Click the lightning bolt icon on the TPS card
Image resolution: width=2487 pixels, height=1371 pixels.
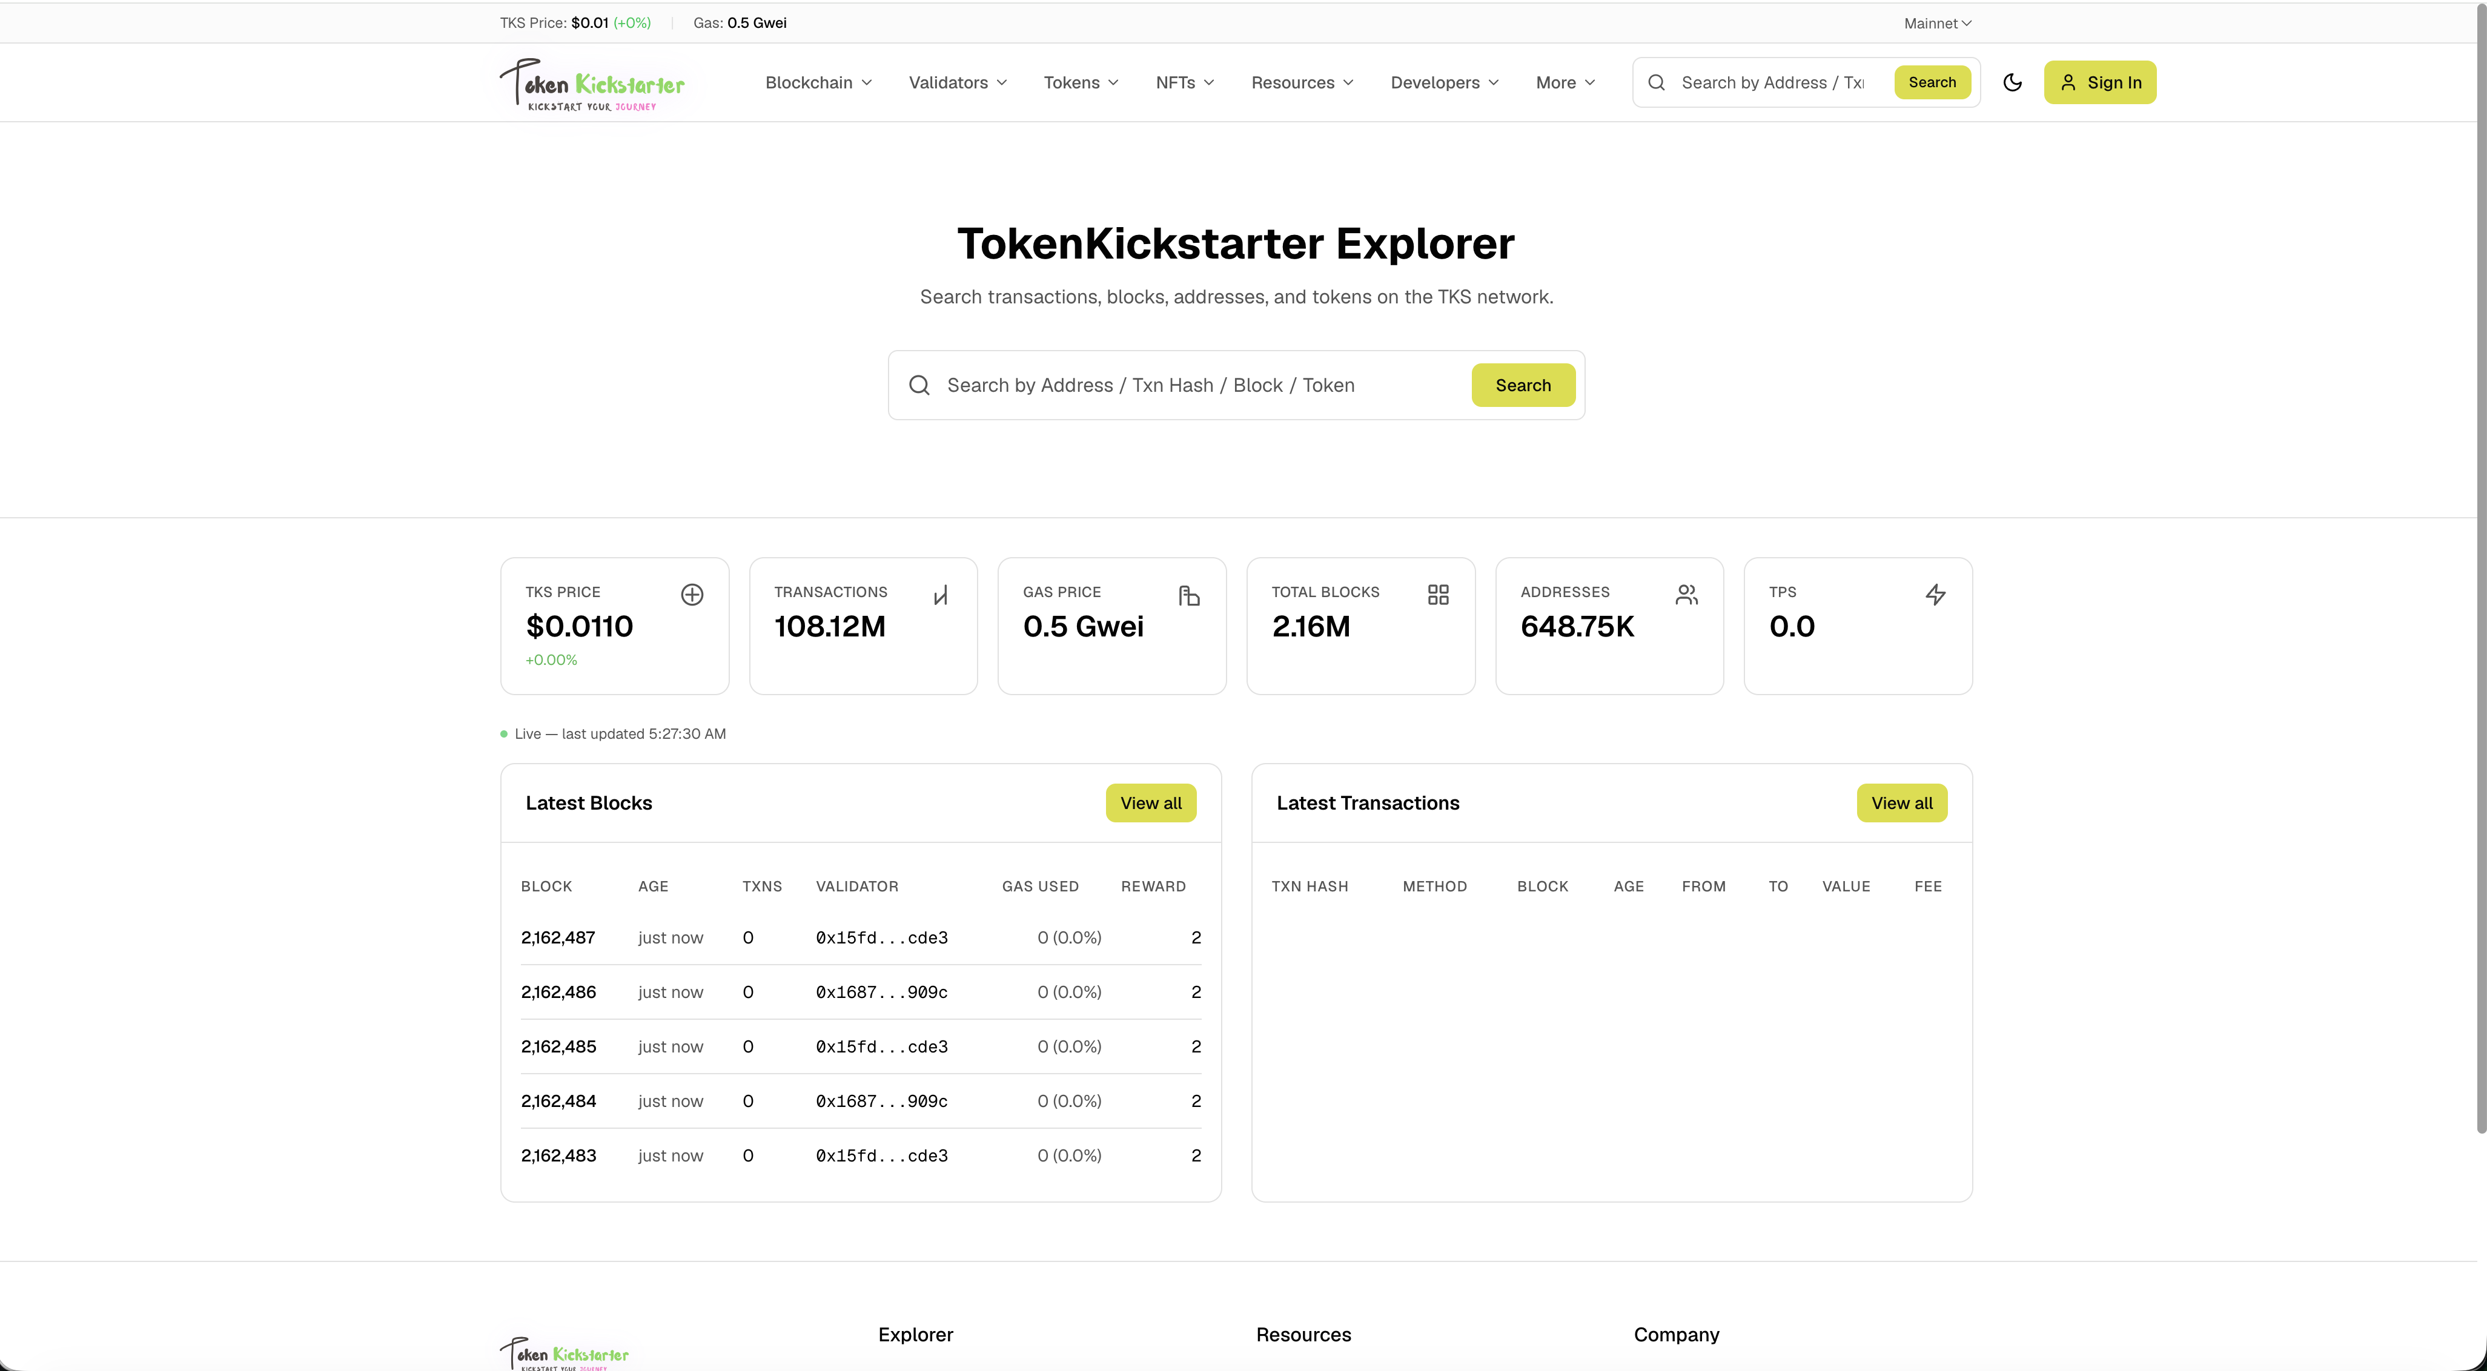(1936, 595)
